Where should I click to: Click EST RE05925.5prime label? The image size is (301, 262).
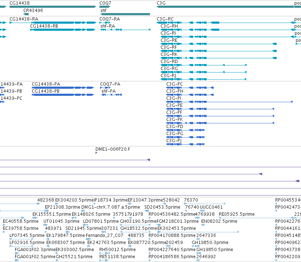tap(237, 214)
